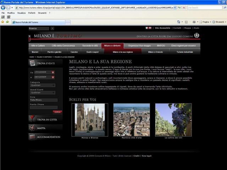Click the Comune di Milano crest icon
Viewport: 227px width, 170px height.
tap(196, 35)
